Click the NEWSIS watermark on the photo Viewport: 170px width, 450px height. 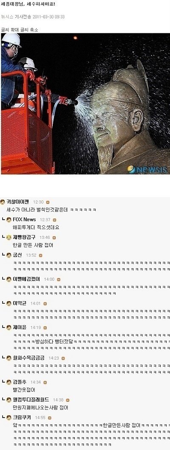[x=147, y=169]
